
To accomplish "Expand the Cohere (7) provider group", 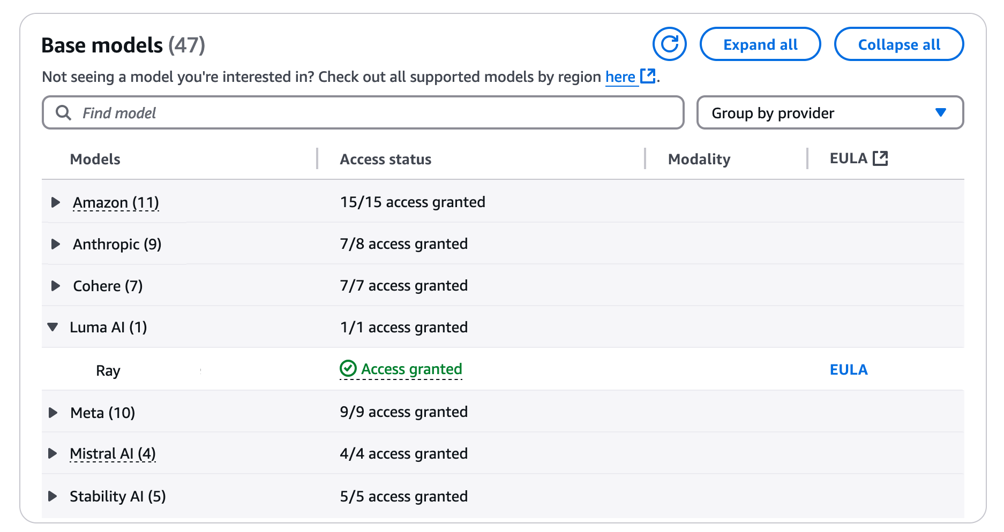I will (x=55, y=286).
